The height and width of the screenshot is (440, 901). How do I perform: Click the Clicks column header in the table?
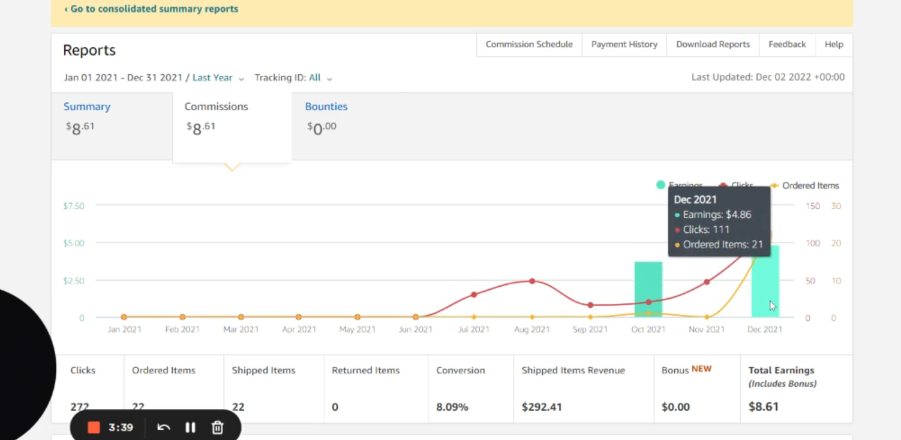coord(83,371)
